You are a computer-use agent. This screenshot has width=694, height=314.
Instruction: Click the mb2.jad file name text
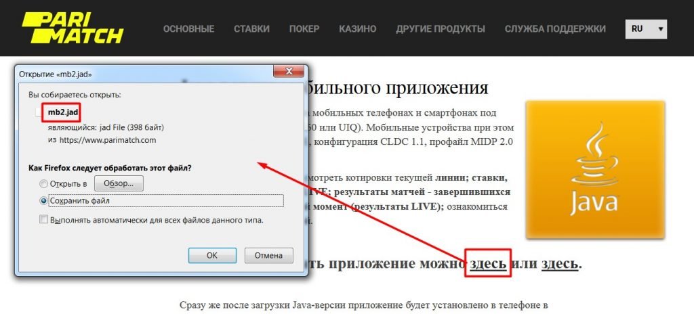[x=63, y=112]
